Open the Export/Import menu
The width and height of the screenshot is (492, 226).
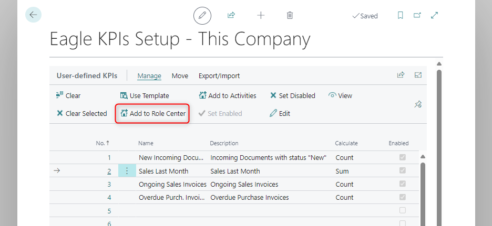point(219,76)
